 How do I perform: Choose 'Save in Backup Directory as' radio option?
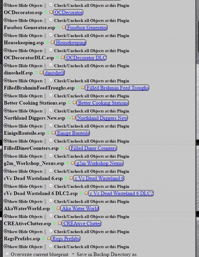[x=73, y=254]
